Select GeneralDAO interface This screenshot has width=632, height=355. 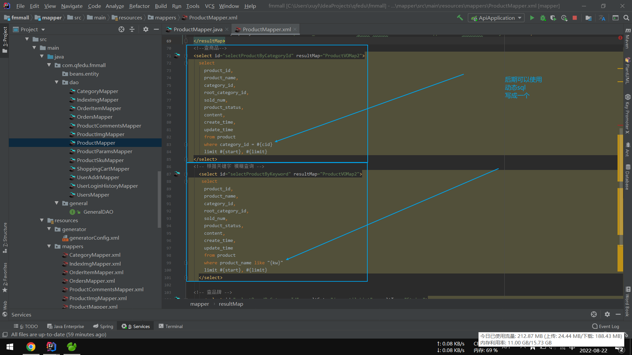pos(98,212)
